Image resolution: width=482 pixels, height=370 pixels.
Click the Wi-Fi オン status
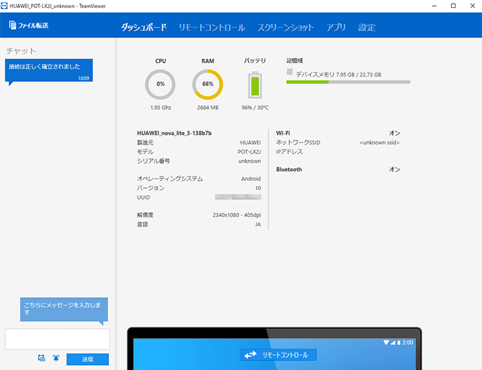[395, 133]
